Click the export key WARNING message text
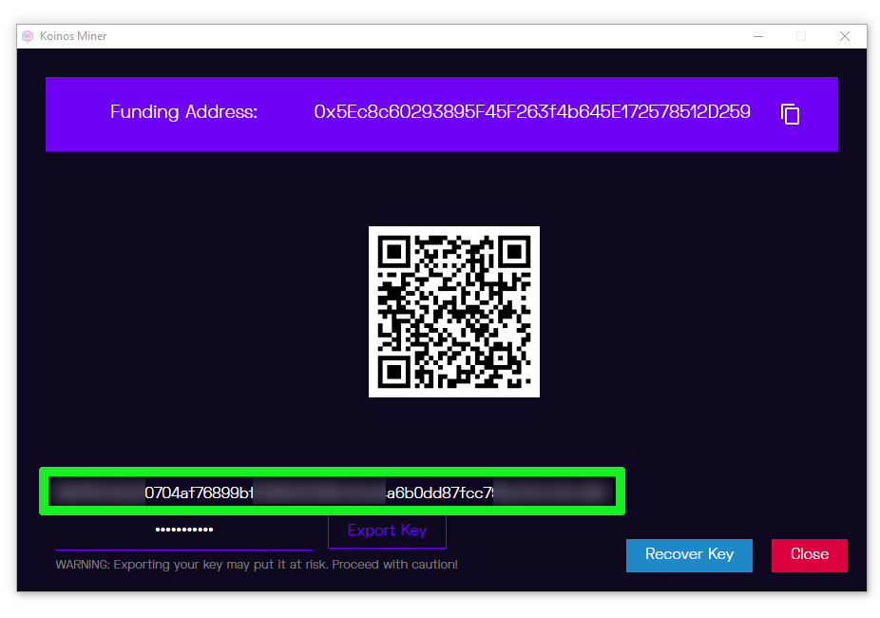The width and height of the screenshot is (880, 618). 257,564
